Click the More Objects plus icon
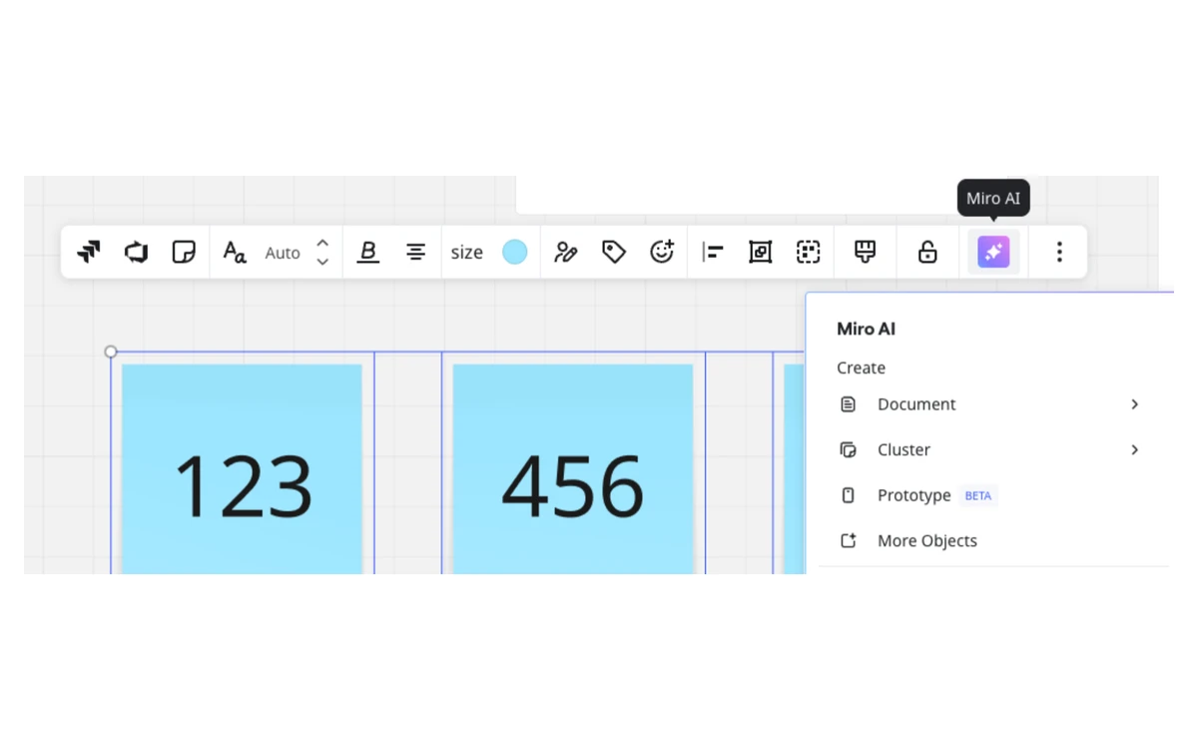Image resolution: width=1198 pixels, height=749 pixels. click(849, 540)
